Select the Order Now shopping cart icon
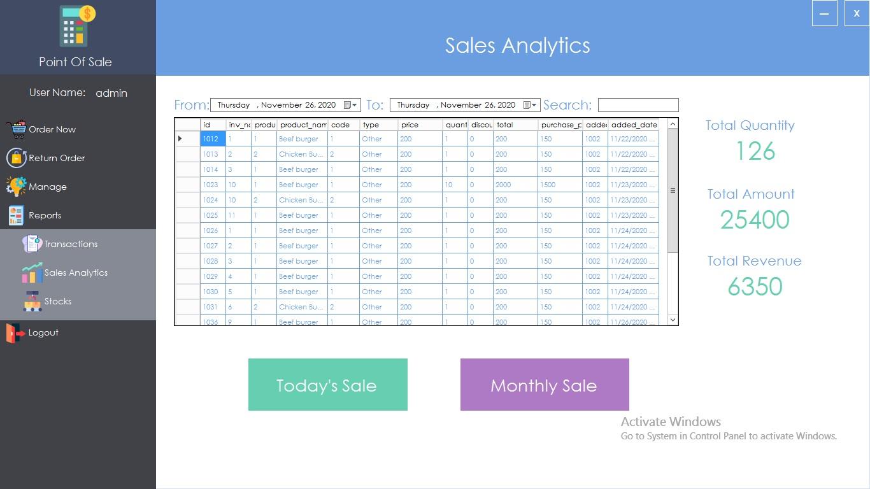This screenshot has width=870, height=489. click(x=18, y=129)
